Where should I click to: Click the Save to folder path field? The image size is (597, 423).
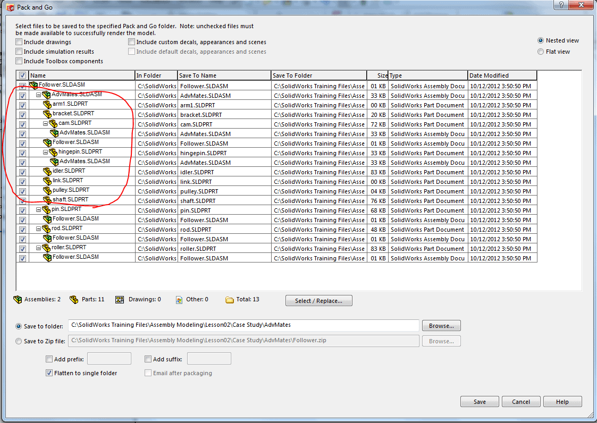tap(243, 325)
